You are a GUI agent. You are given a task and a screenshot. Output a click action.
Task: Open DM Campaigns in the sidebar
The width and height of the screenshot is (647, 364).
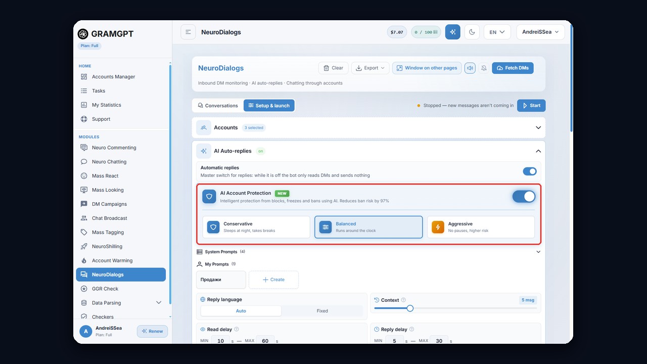[x=121, y=204]
